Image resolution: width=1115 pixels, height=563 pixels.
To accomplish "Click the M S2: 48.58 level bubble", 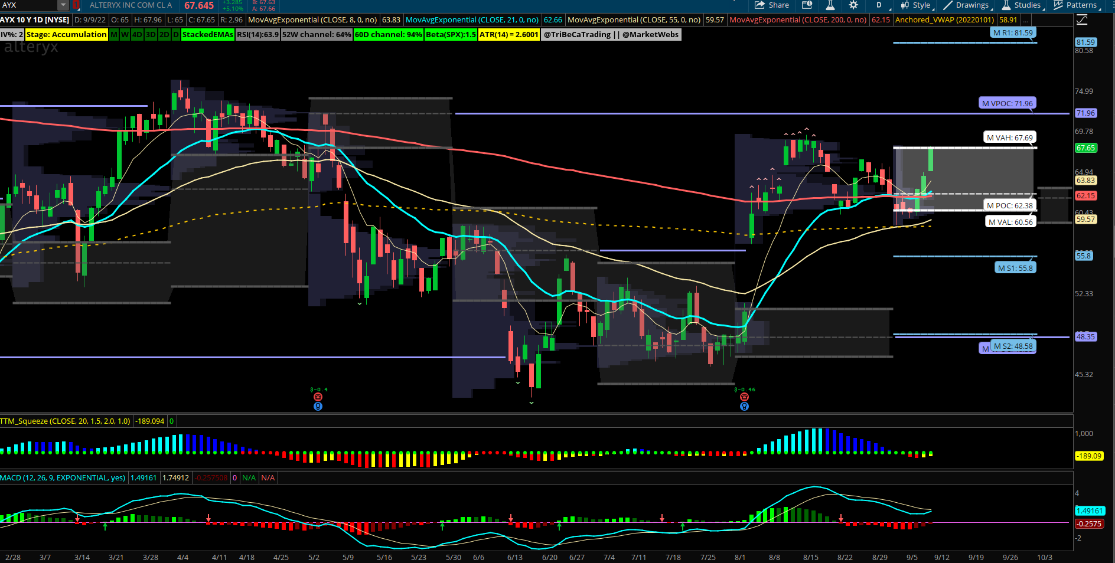I will click(x=1013, y=346).
